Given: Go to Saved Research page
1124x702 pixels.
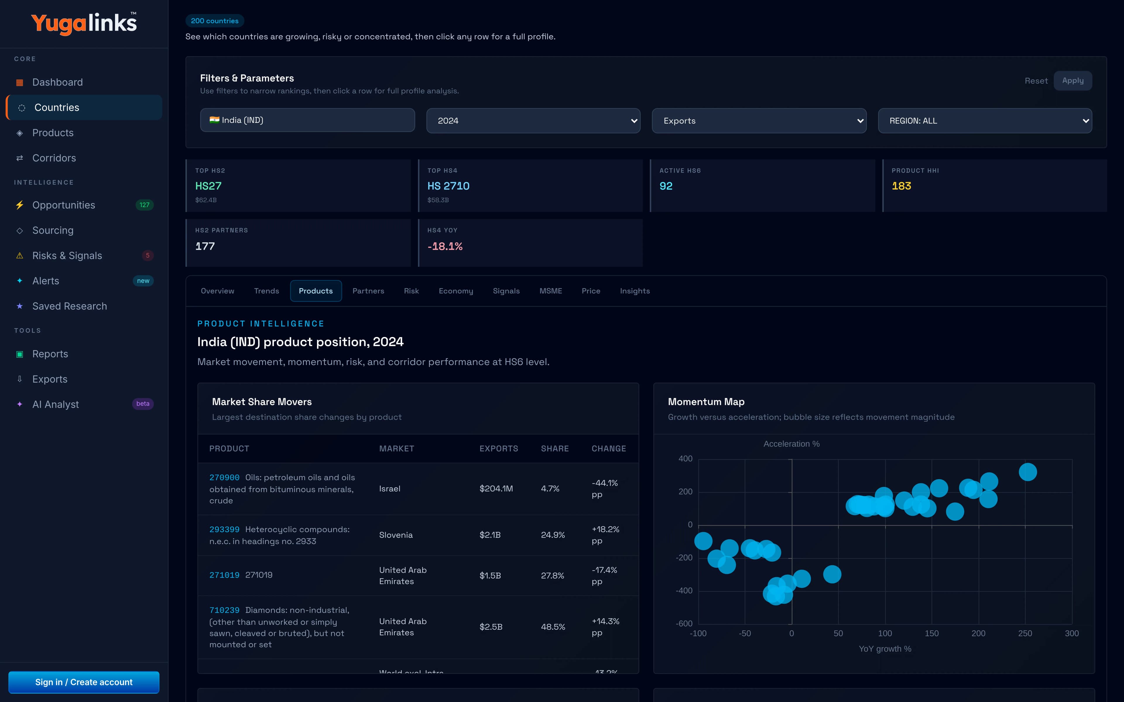Looking at the screenshot, I should (84, 307).
